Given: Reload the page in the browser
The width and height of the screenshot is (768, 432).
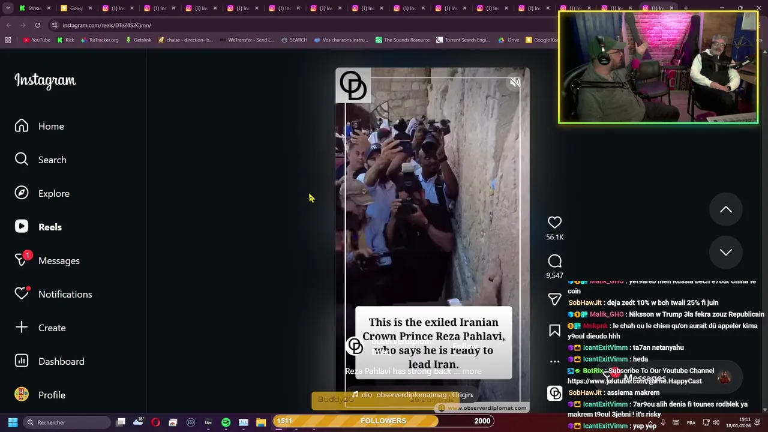Looking at the screenshot, I should point(37,25).
